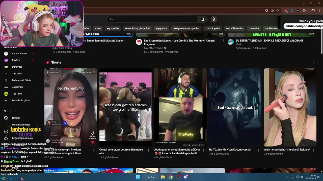Open the Siz section chevron
323x181 pixels.
(10, 111)
